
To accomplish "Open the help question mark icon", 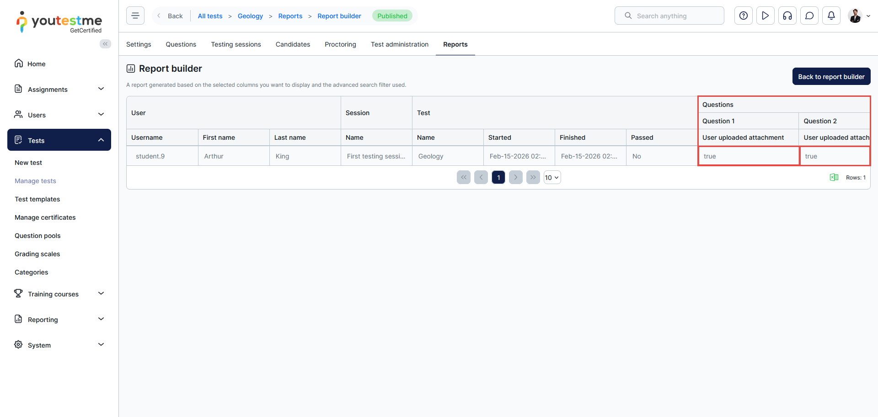I will 744,16.
